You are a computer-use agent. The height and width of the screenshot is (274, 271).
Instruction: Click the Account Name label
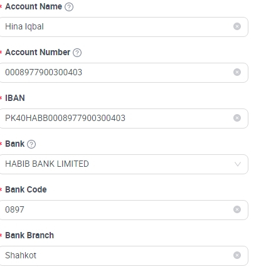pos(33,6)
